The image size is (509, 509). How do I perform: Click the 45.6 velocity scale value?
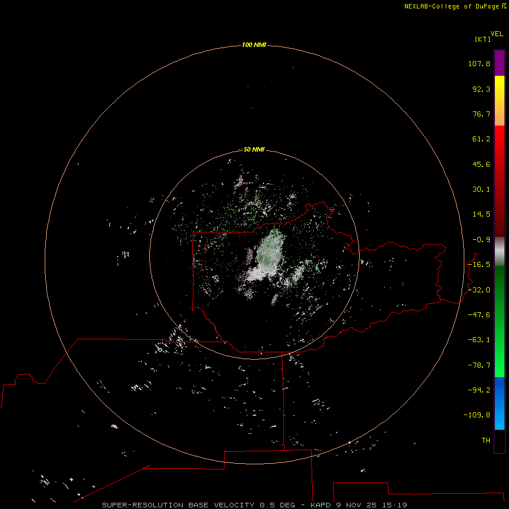[481, 164]
